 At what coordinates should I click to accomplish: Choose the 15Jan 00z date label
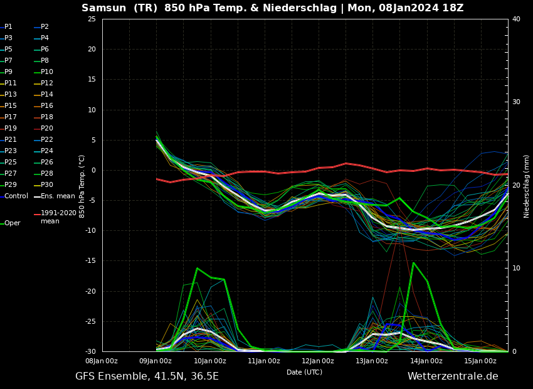coord(480,361)
